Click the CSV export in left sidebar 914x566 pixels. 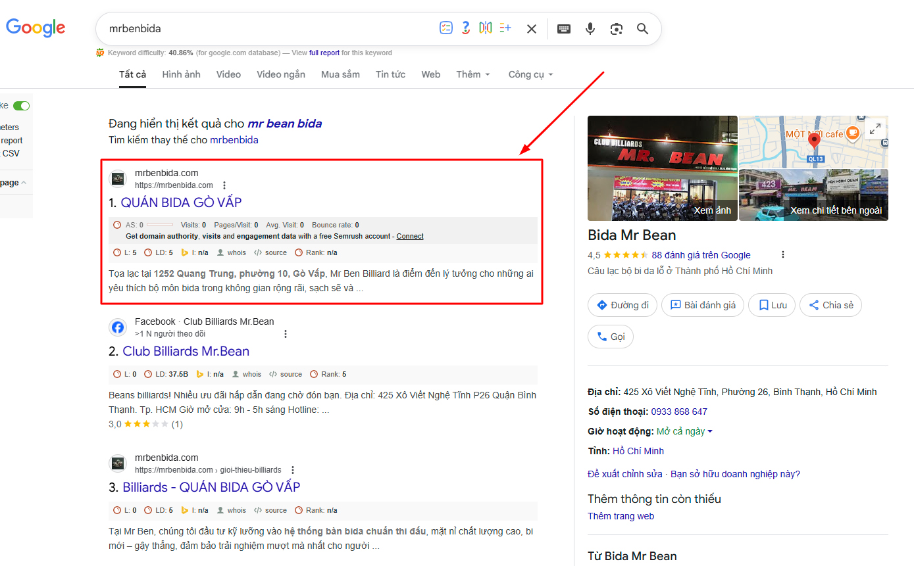(x=11, y=153)
